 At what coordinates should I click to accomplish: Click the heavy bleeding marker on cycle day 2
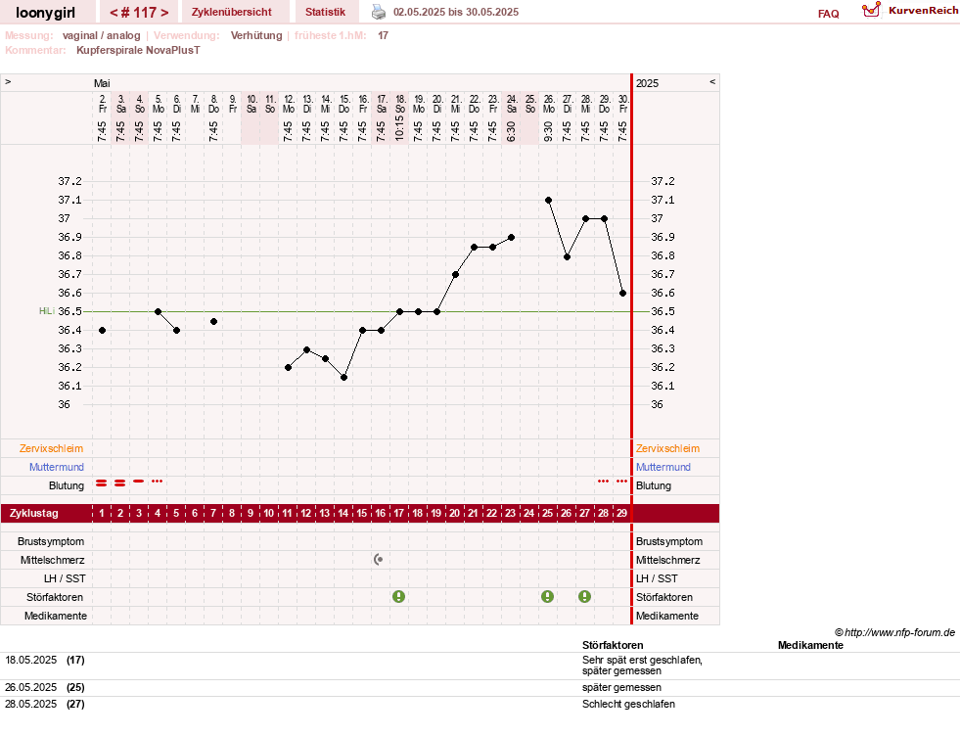[x=120, y=483]
